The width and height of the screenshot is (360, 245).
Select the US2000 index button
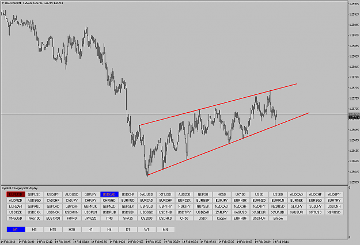point(147,218)
